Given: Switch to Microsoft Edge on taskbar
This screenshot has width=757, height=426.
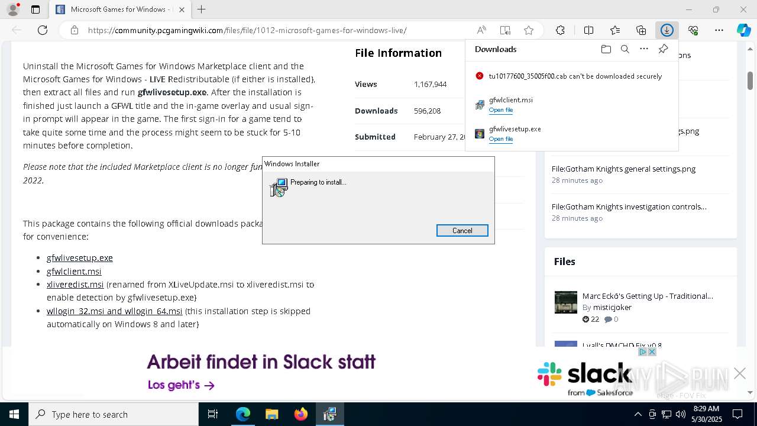Looking at the screenshot, I should (x=243, y=414).
